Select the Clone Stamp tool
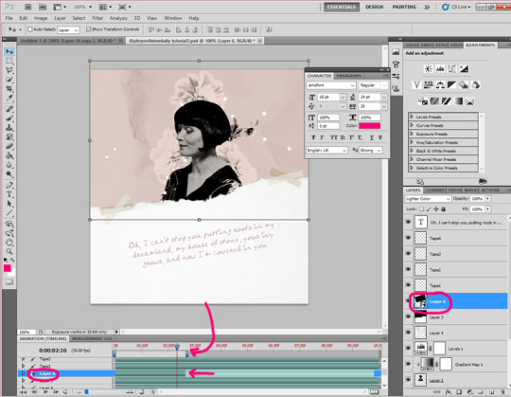This screenshot has width=511, height=397. click(x=9, y=128)
